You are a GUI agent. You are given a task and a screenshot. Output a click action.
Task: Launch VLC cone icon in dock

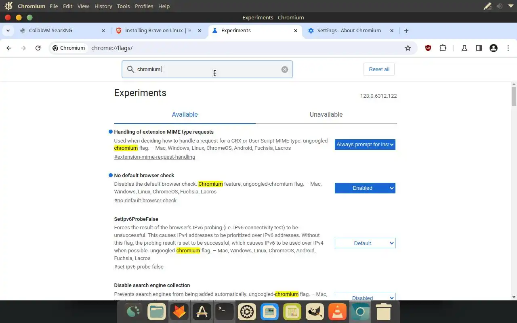[x=338, y=312]
